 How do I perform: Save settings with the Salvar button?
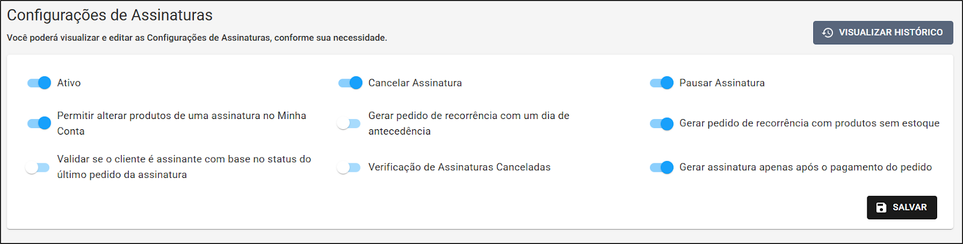[x=902, y=207]
